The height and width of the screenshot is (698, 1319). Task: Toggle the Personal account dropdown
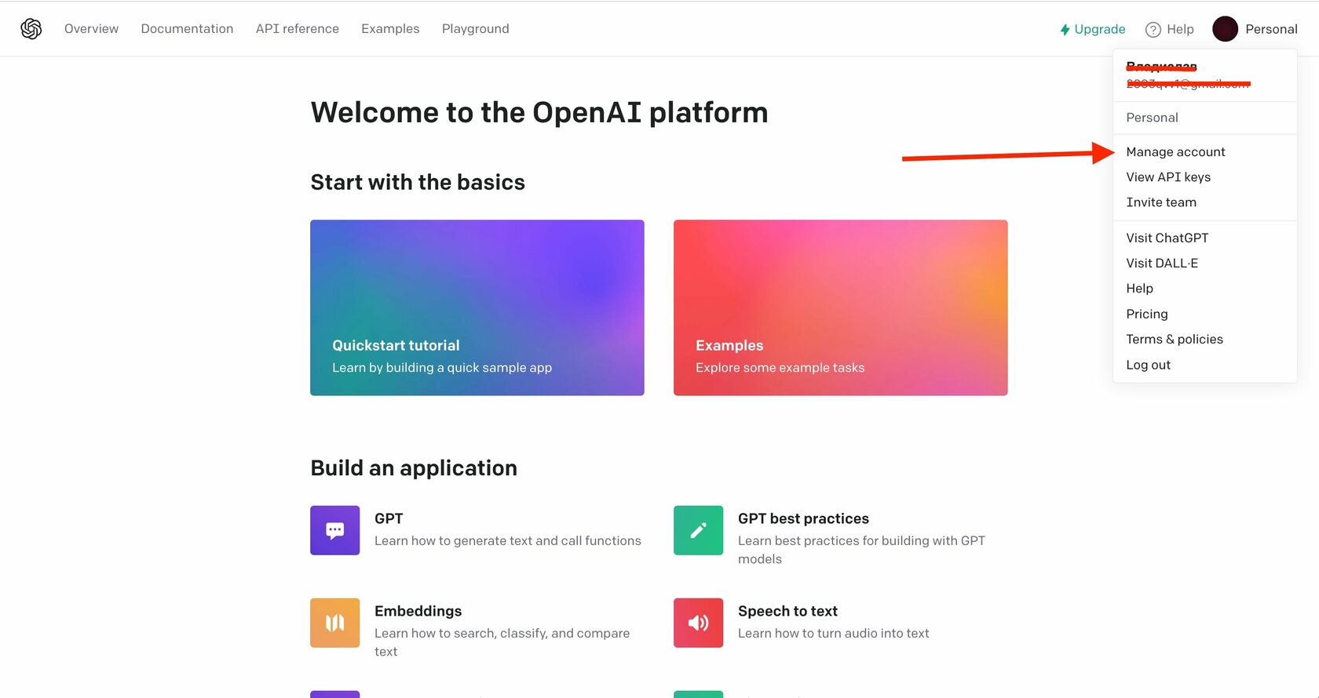[x=1255, y=29]
